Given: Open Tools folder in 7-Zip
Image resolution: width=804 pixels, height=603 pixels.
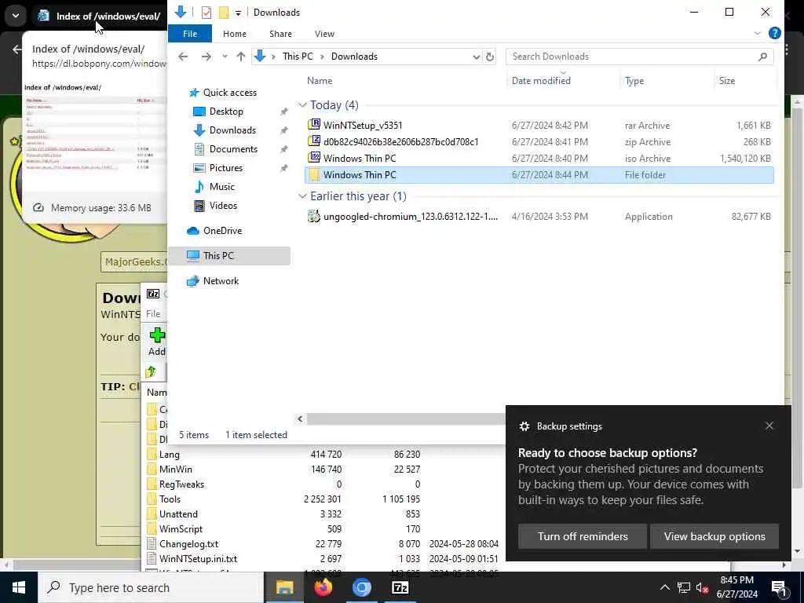Looking at the screenshot, I should point(170,499).
